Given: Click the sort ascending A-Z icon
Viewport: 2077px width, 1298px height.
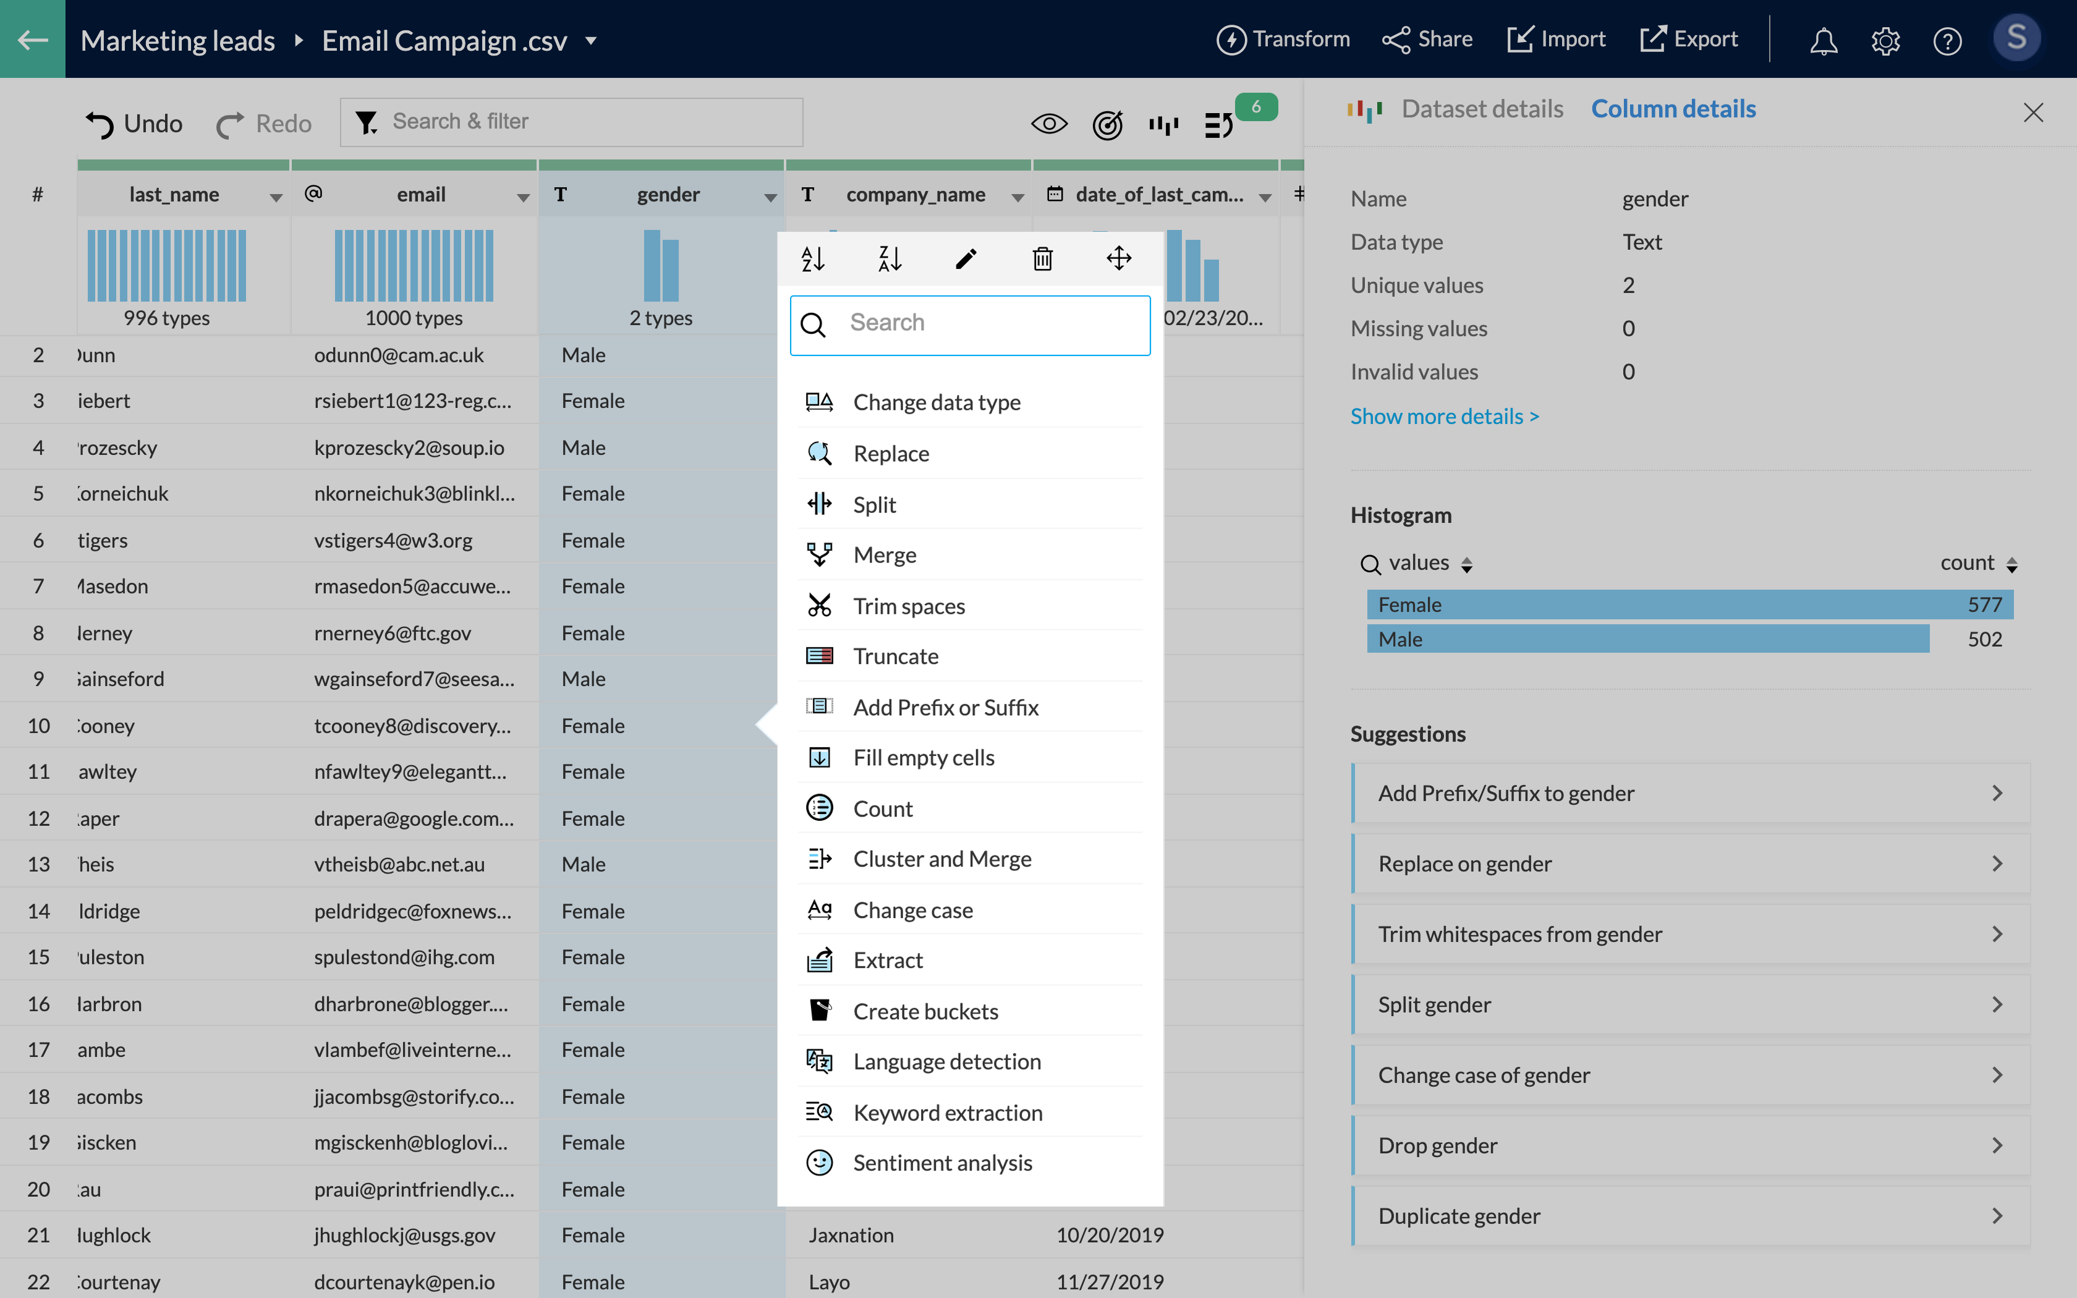Looking at the screenshot, I should tap(813, 258).
